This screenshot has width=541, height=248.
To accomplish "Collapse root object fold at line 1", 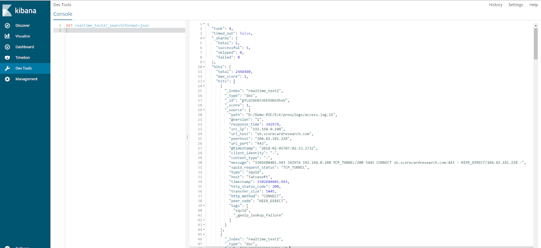I will (x=204, y=24).
